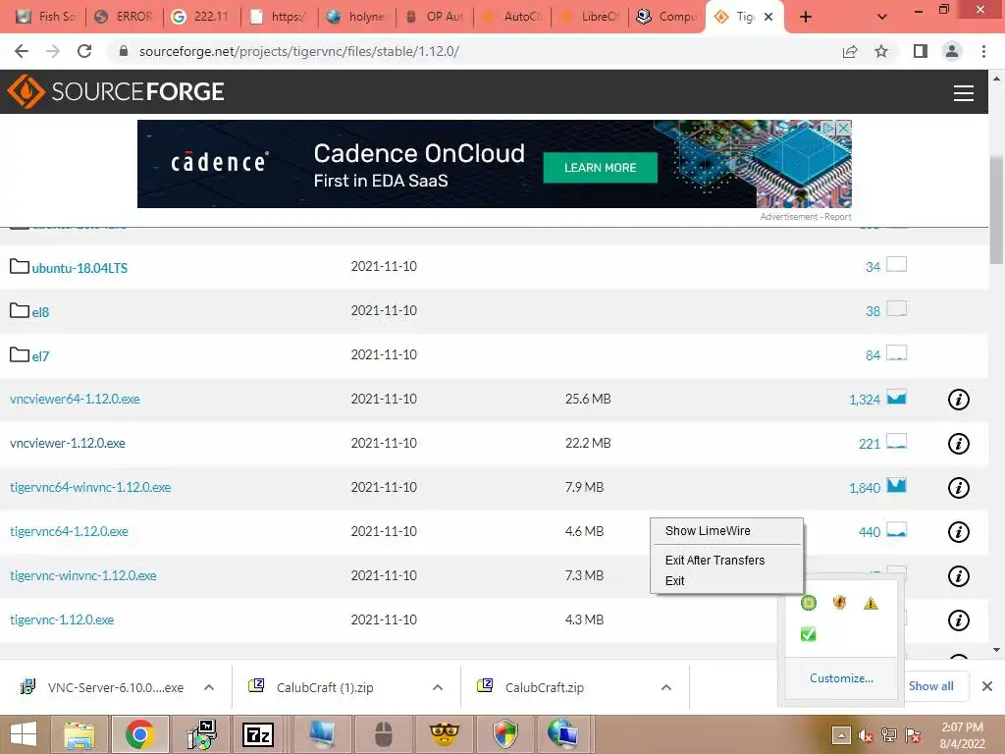This screenshot has width=1005, height=754.
Task: Go back to the previous page
Action: [x=22, y=51]
